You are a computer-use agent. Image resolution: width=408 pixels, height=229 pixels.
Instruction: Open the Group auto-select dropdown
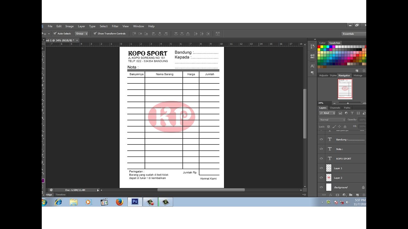point(81,33)
